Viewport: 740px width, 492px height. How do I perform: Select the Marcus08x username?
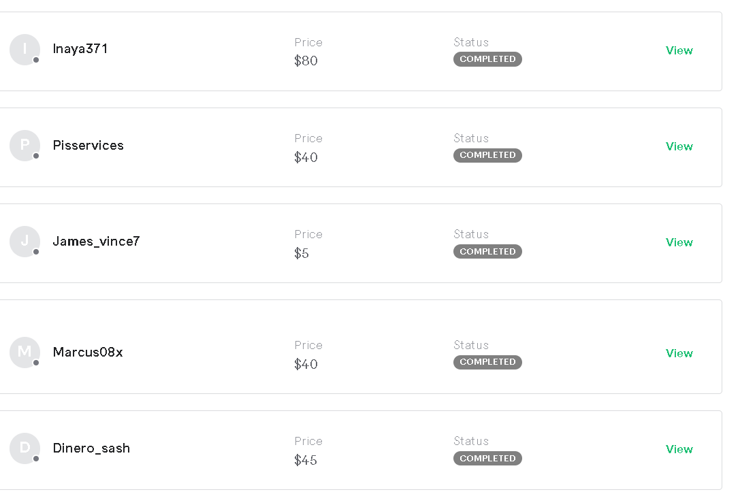[88, 352]
